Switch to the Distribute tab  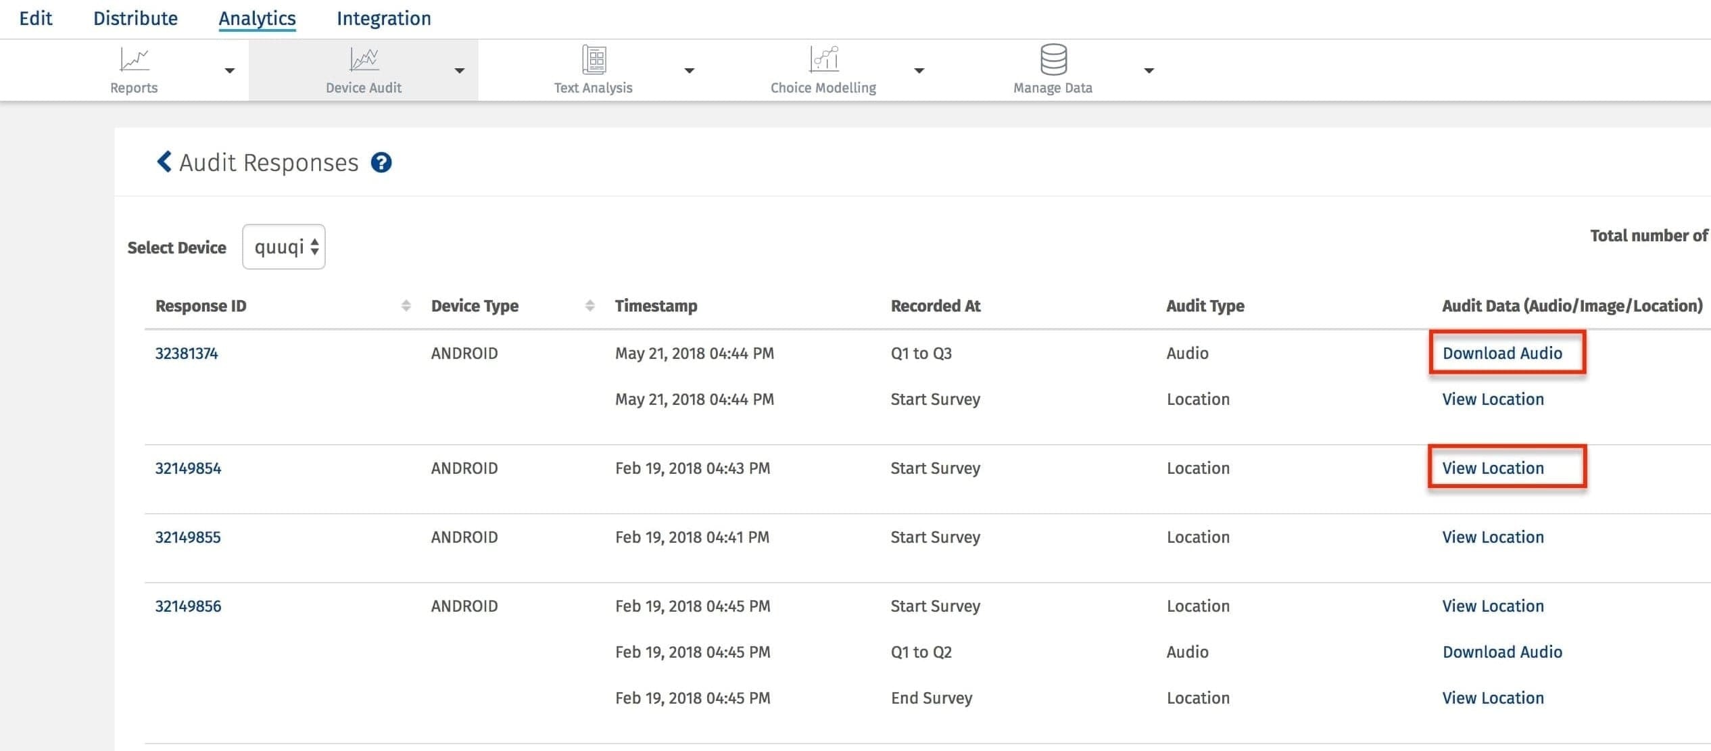click(x=135, y=18)
